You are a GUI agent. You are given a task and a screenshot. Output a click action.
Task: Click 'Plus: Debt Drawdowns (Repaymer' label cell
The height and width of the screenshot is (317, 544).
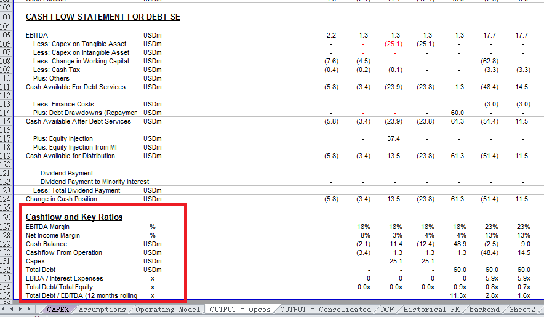point(85,113)
